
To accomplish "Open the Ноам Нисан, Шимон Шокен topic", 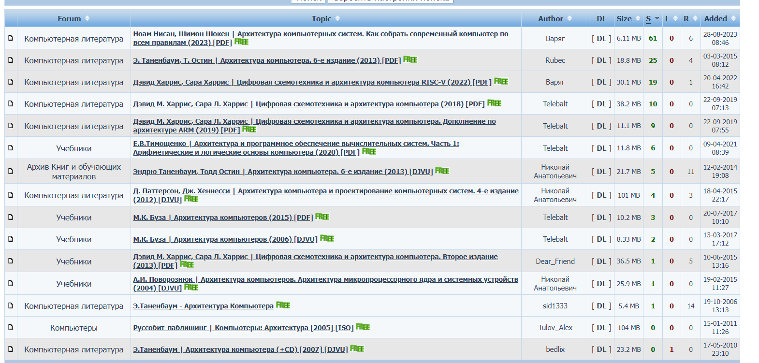I will [x=321, y=38].
